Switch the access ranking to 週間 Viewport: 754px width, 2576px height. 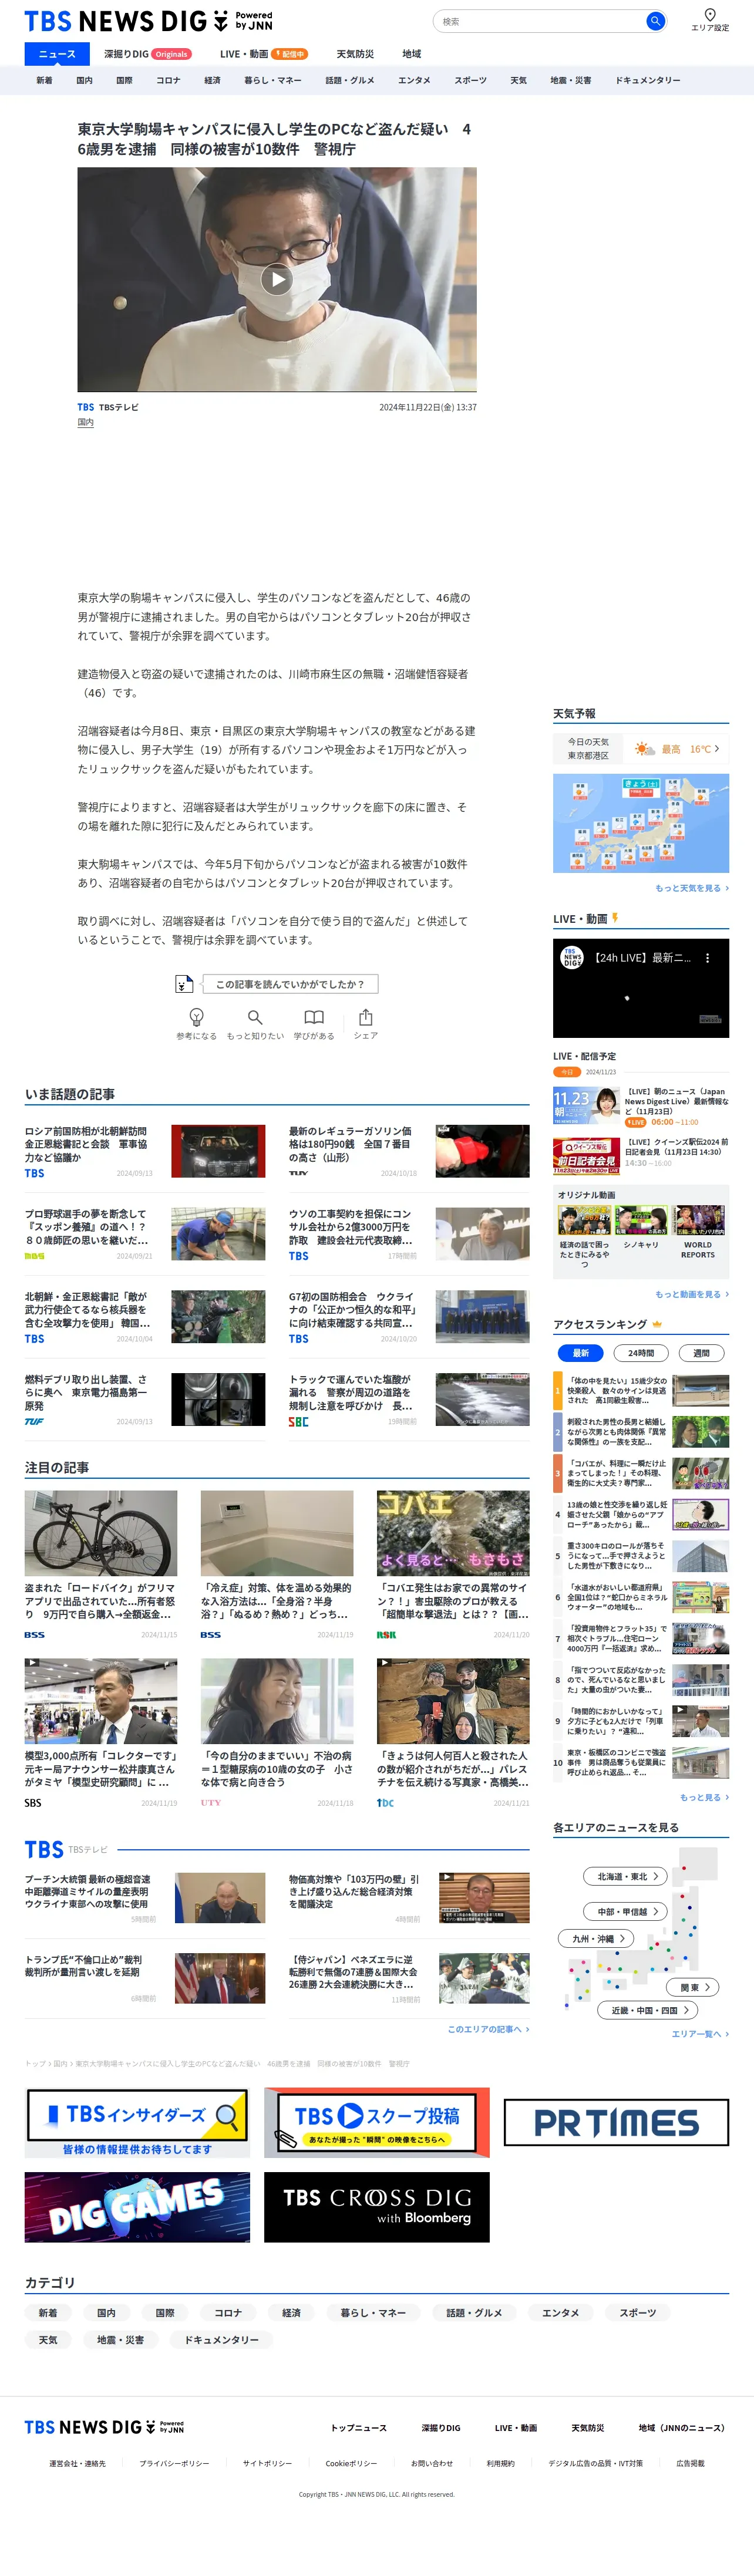pyautogui.click(x=701, y=1353)
